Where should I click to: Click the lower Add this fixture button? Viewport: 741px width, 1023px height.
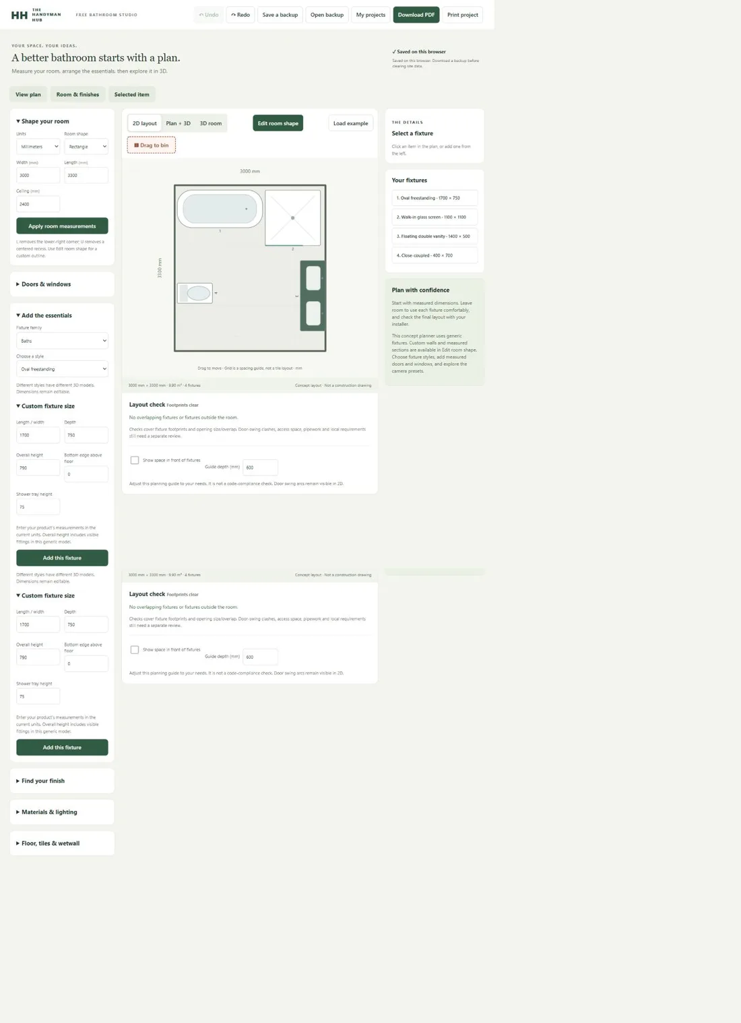point(62,747)
